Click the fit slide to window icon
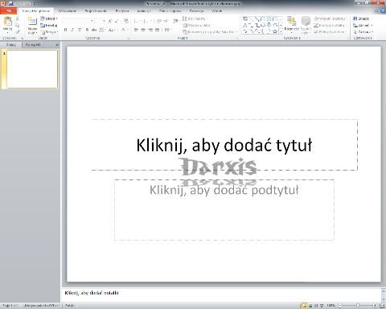Screen dimensions: 386x309 click(382, 306)
